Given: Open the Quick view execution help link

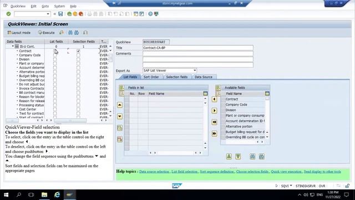Looking at the screenshot, I should pos(286,172).
